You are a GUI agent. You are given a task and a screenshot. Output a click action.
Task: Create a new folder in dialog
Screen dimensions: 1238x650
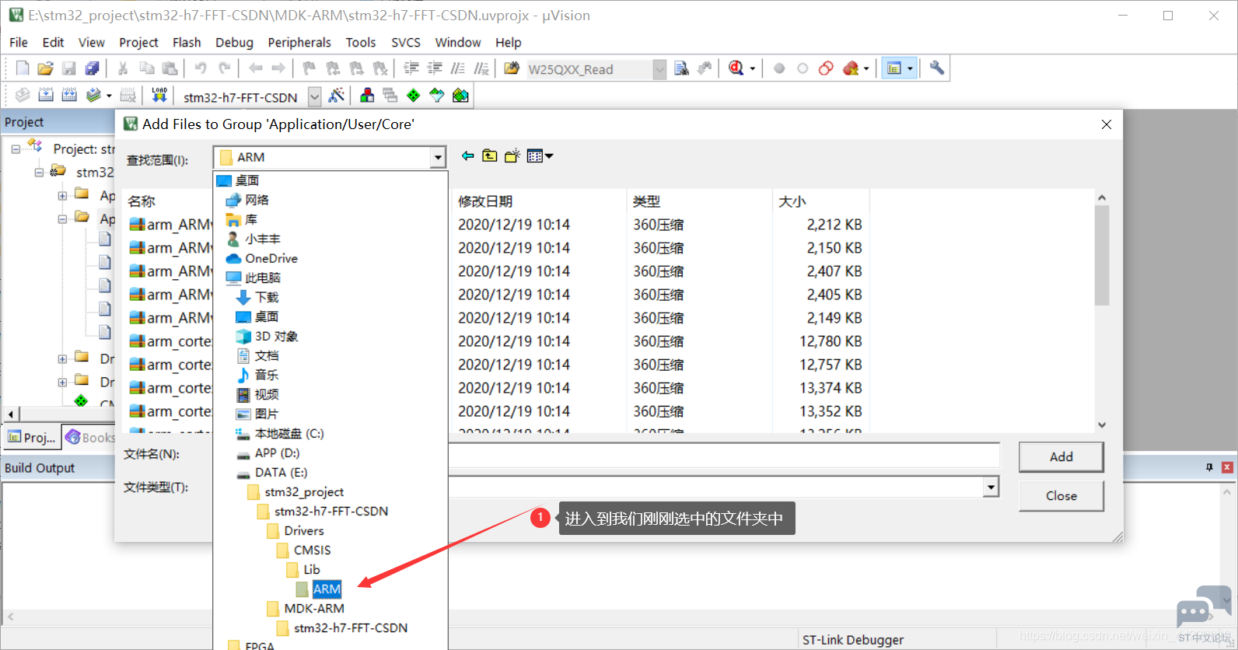[x=512, y=156]
